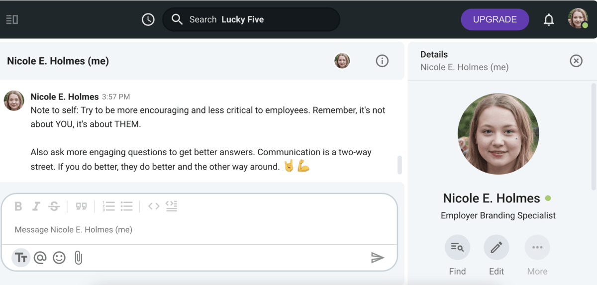The width and height of the screenshot is (597, 285).
Task: Show conversation info details icon
Action: pos(382,61)
